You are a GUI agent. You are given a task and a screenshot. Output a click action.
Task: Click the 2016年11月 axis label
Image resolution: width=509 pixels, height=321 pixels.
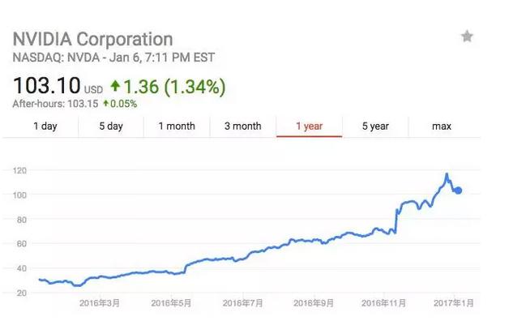coord(383,303)
